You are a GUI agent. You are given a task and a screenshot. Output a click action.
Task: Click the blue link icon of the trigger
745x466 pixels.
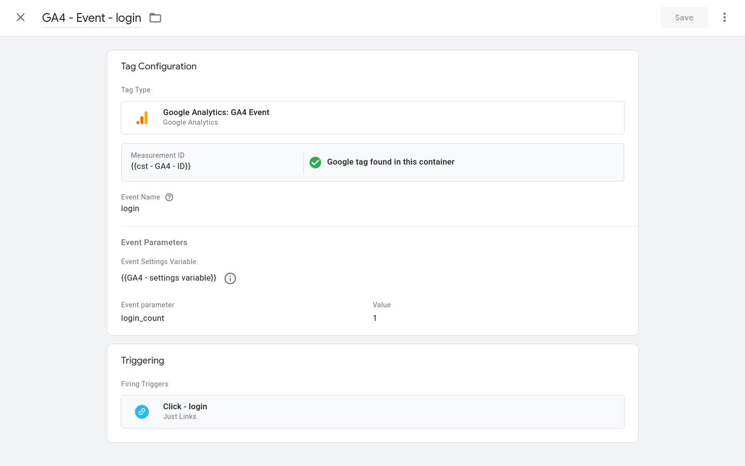click(x=142, y=412)
